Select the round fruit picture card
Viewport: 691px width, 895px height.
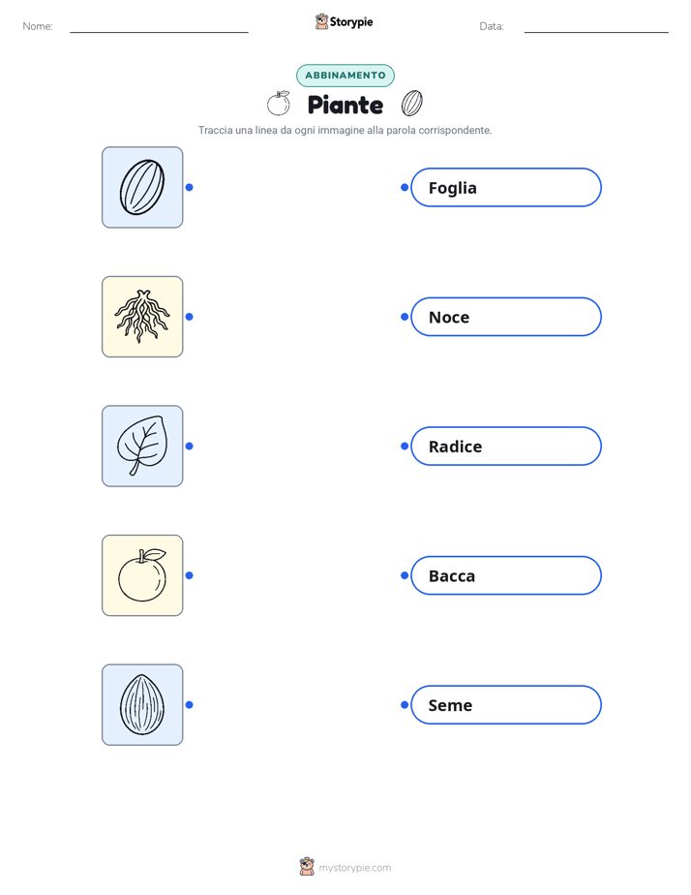[142, 575]
